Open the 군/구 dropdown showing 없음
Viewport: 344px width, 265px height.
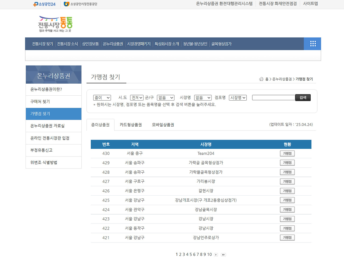[x=166, y=98]
